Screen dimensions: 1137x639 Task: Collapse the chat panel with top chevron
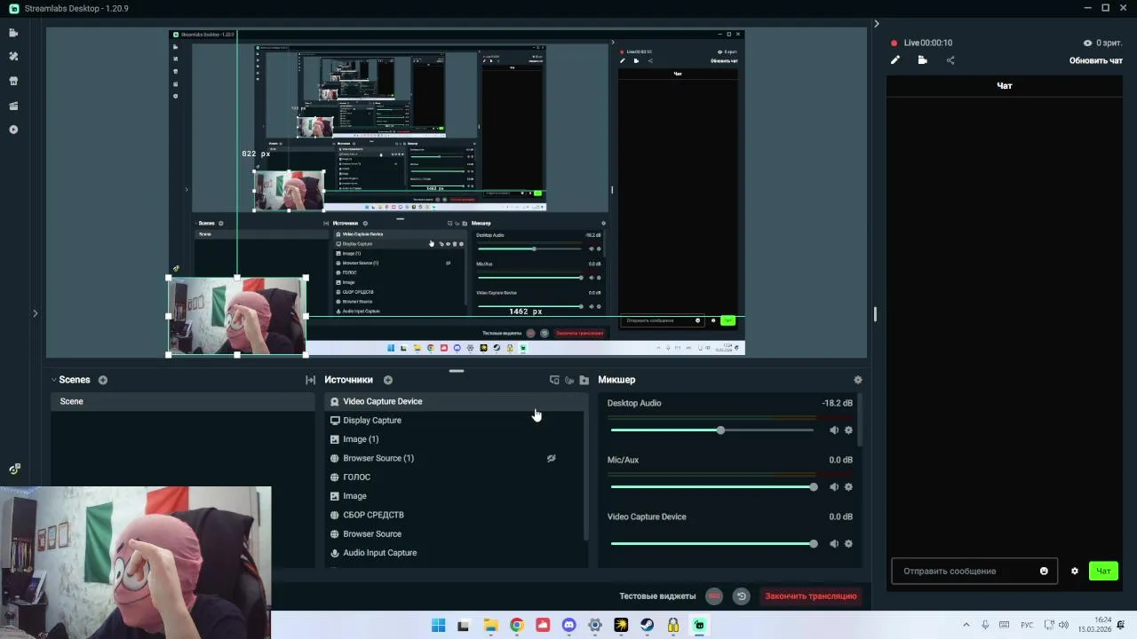[876, 24]
